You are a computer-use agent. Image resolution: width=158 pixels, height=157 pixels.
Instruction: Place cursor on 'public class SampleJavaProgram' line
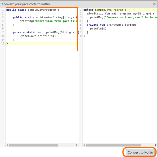click(x=33, y=10)
